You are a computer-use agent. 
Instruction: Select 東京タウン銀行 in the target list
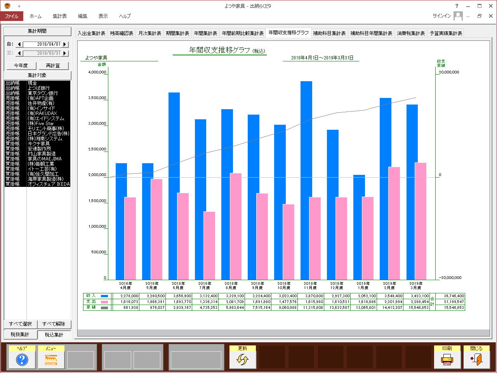pyautogui.click(x=37, y=93)
